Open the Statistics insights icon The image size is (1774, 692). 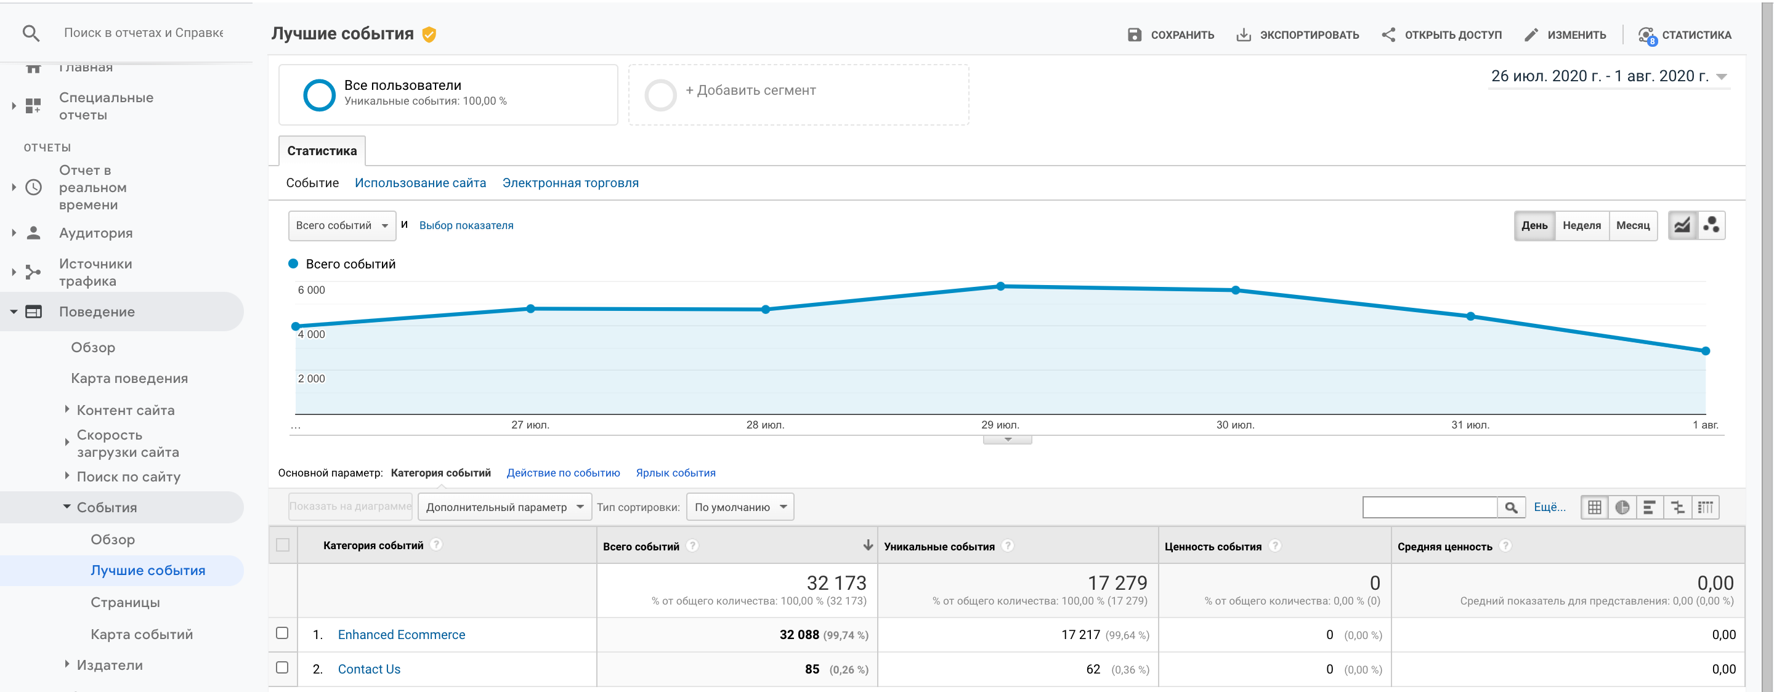pyautogui.click(x=1646, y=35)
